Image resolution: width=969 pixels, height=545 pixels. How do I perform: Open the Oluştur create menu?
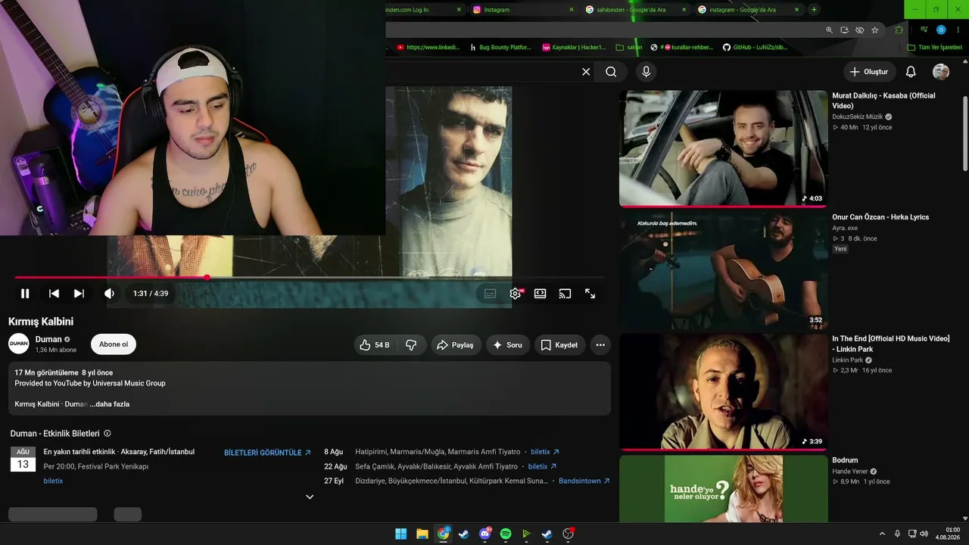click(870, 72)
